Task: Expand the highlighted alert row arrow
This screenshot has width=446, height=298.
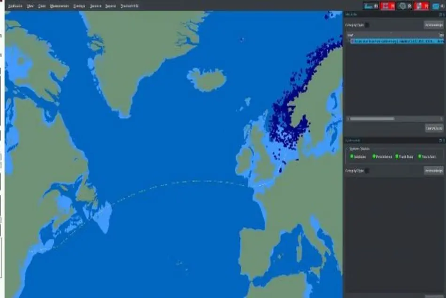Action: tap(348, 41)
